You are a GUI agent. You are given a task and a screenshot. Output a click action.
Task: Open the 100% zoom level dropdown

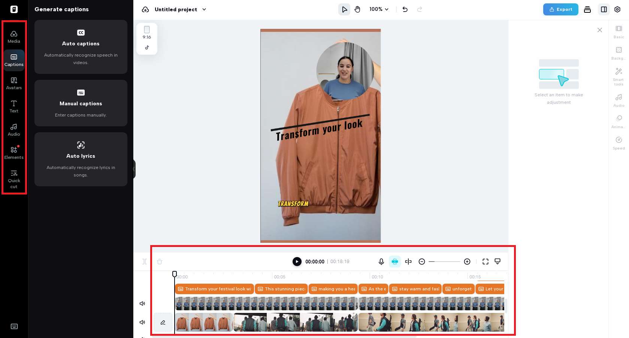pyautogui.click(x=378, y=9)
